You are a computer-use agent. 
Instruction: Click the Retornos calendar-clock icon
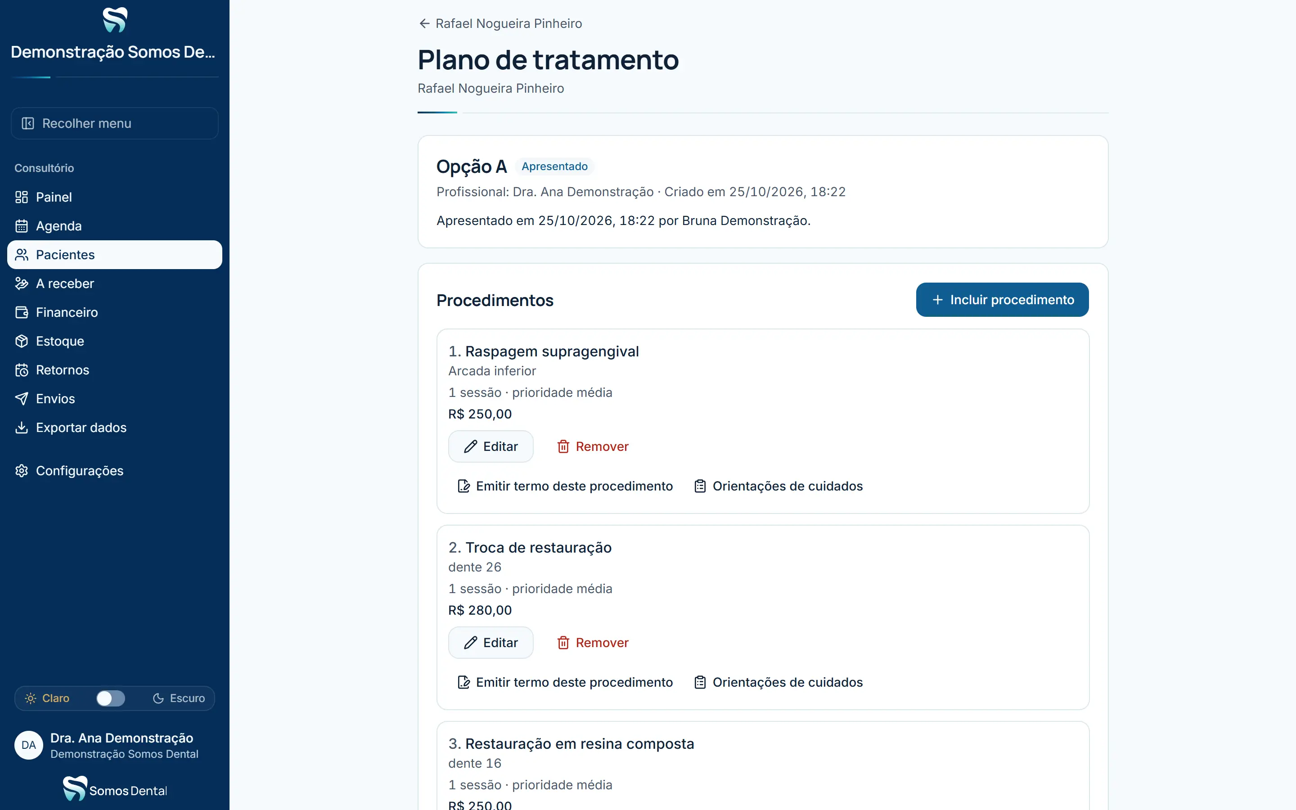[x=22, y=370]
